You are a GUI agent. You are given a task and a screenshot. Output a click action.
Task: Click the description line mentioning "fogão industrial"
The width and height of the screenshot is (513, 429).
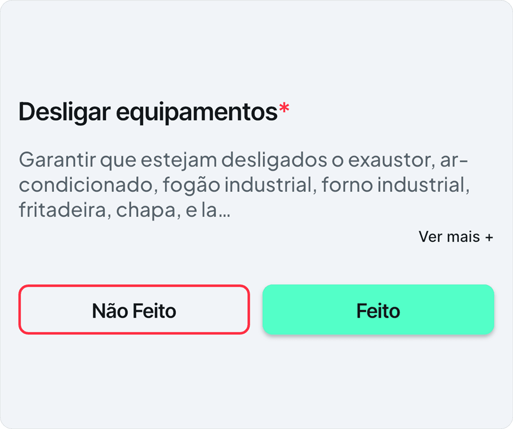pyautogui.click(x=242, y=185)
